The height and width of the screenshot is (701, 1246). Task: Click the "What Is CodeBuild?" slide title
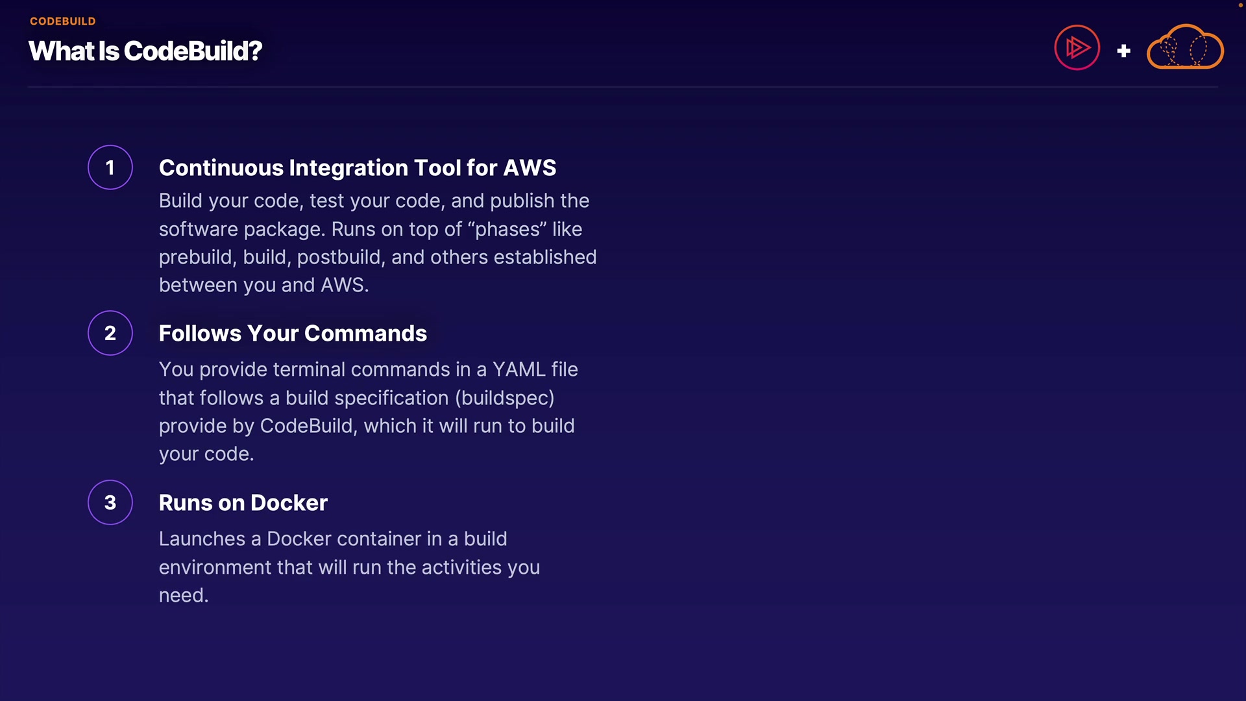[145, 51]
